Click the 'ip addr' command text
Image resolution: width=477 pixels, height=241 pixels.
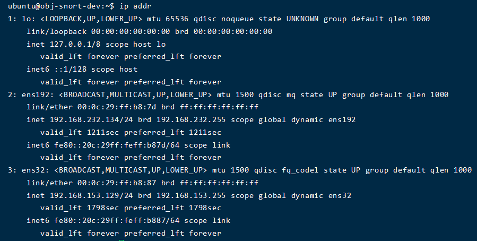tap(135, 6)
